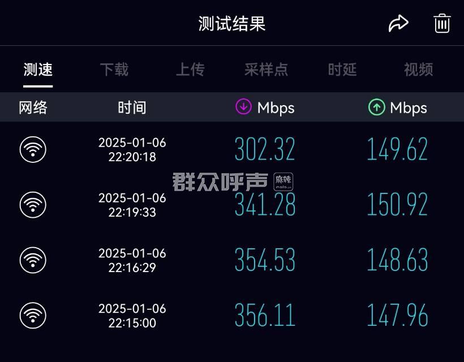Screen dimensions: 464x362
Task: Select the 356.11 download speed result
Action: coord(265,316)
